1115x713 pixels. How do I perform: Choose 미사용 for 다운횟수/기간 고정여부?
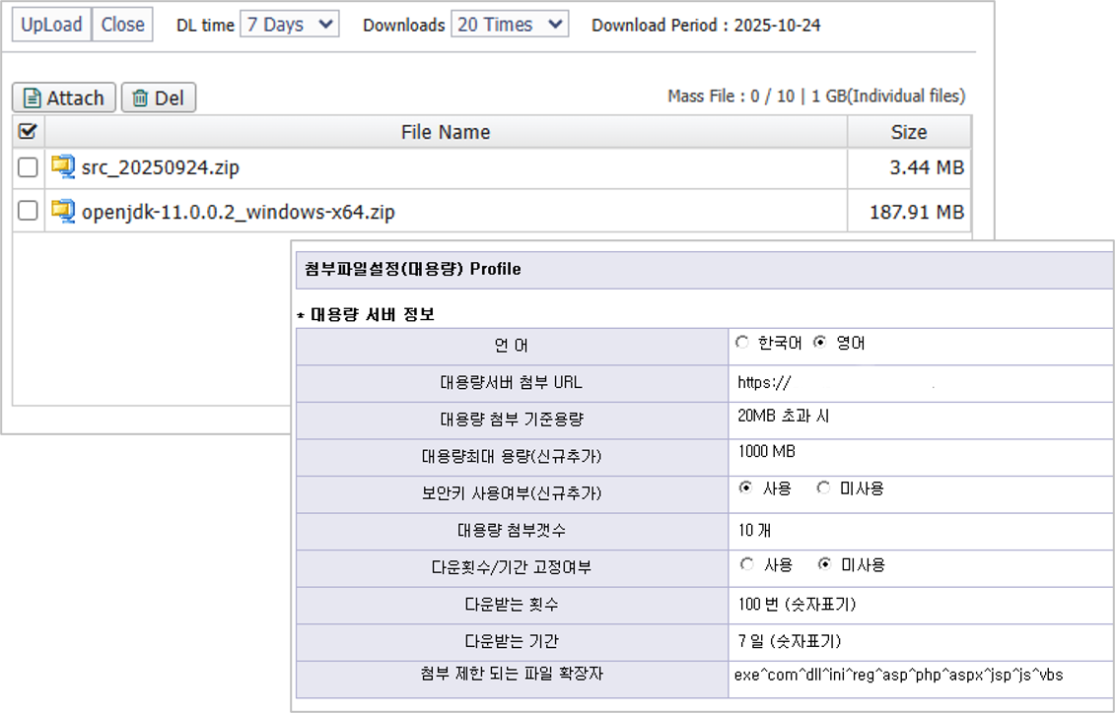823,564
